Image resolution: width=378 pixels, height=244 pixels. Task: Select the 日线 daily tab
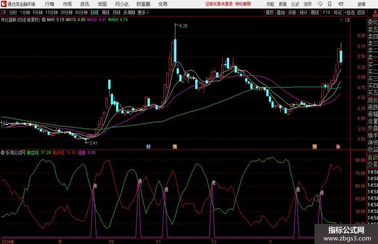click(94, 12)
